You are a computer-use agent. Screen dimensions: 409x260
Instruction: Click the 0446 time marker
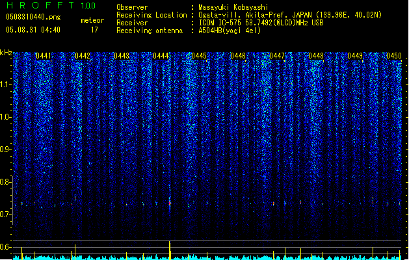(238, 56)
